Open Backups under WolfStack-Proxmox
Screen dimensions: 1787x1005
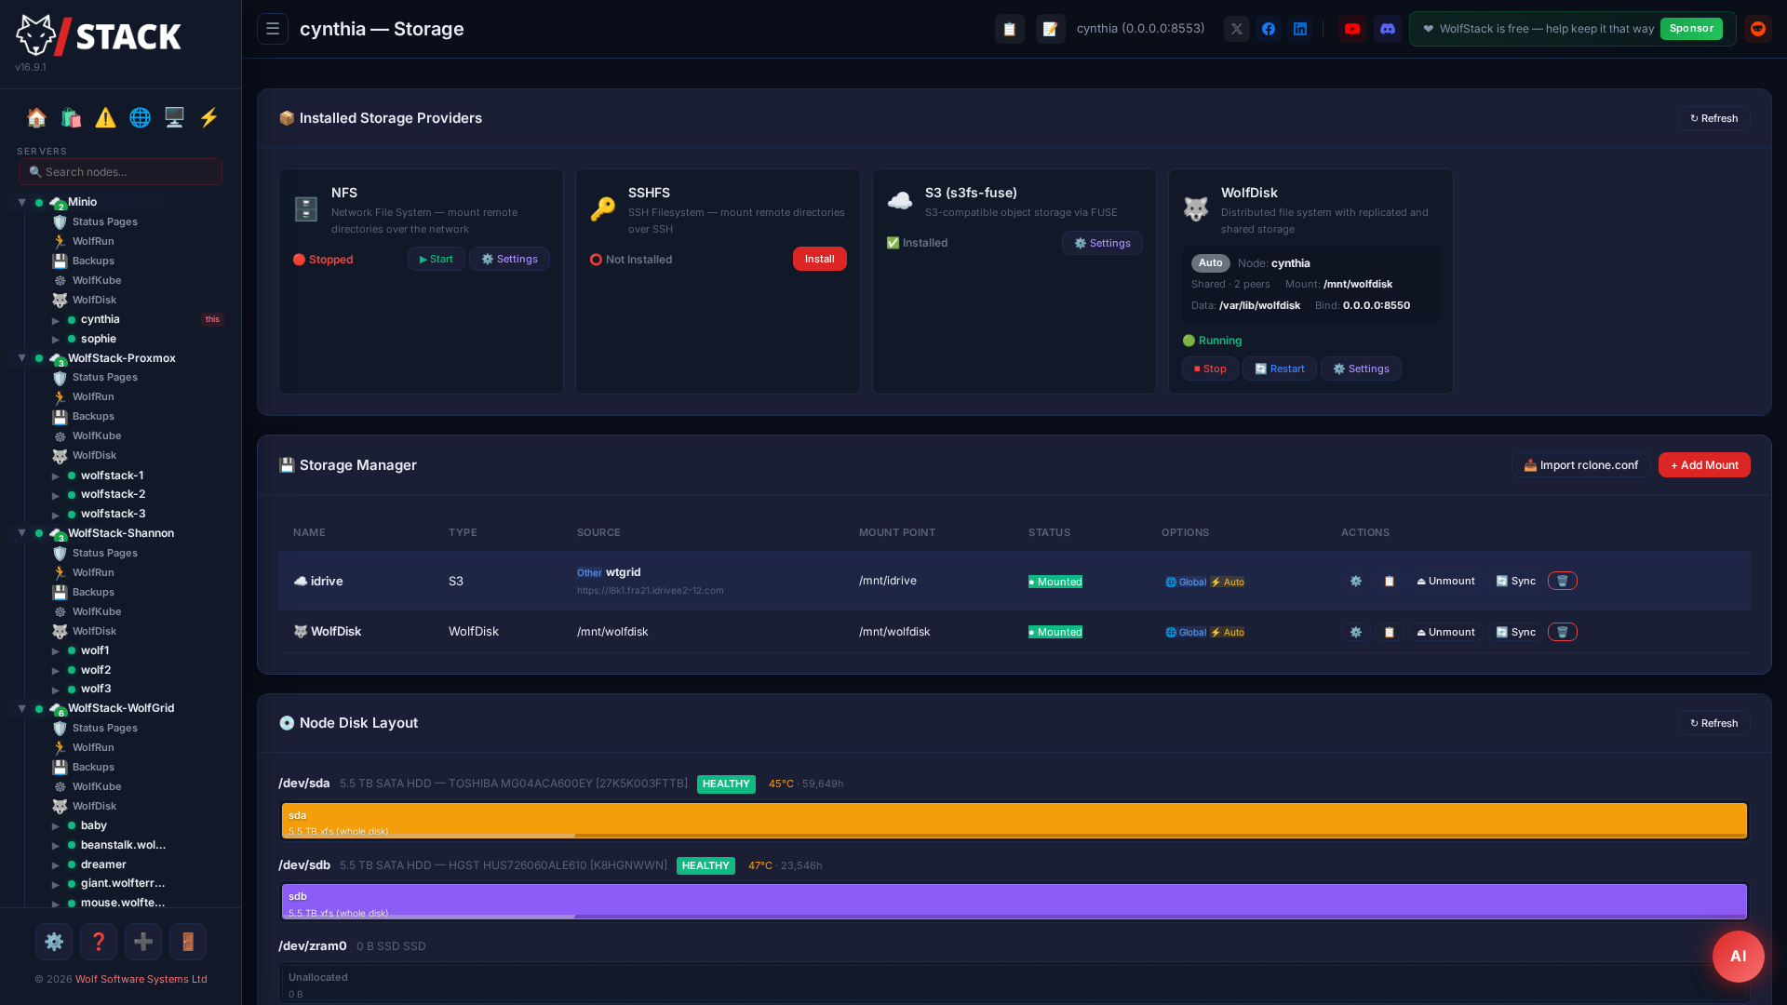(x=93, y=416)
